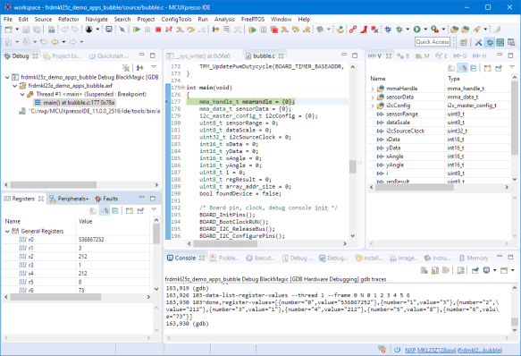Click NXP MKL25Z128xxx4 status bar link

tap(430, 350)
